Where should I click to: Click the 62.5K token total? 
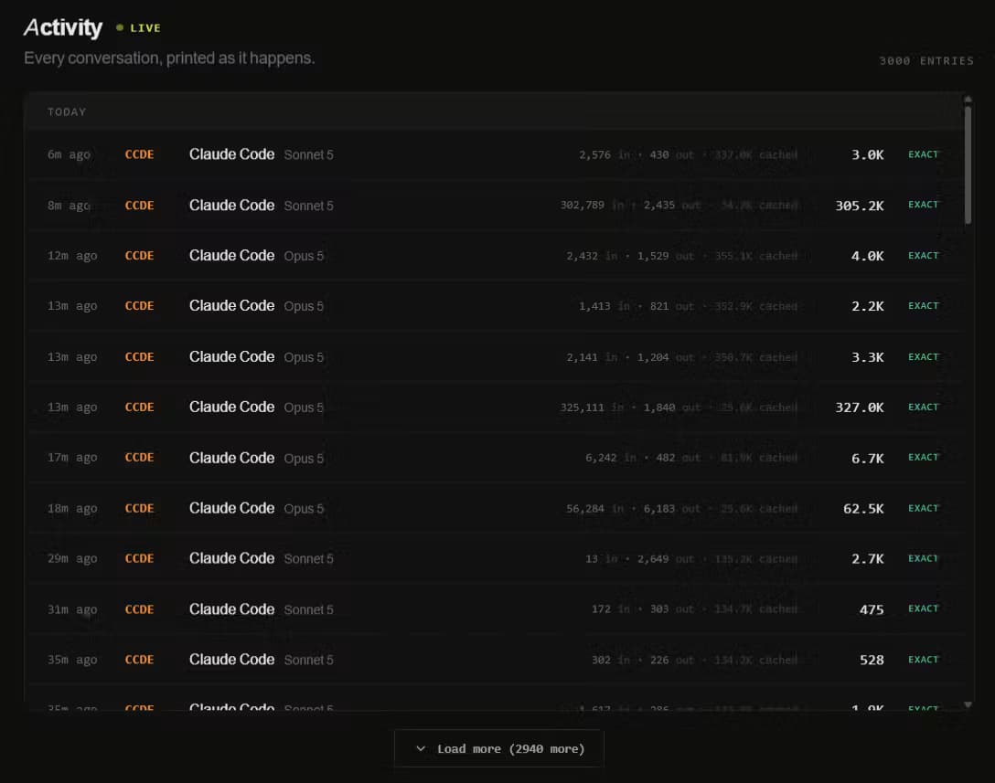tap(863, 509)
